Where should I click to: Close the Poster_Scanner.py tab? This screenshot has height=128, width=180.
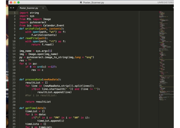(x=43, y=8)
